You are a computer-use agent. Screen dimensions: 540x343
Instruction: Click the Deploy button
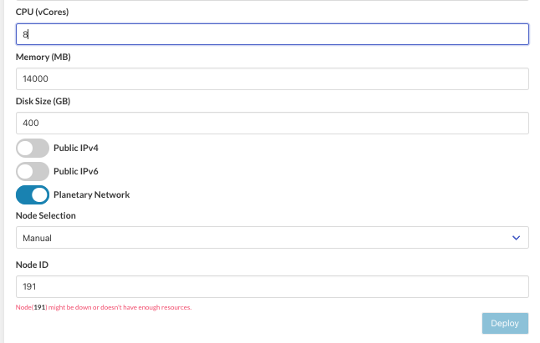(505, 324)
